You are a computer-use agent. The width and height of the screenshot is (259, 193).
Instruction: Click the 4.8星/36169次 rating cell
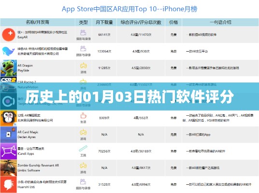[x=141, y=152]
